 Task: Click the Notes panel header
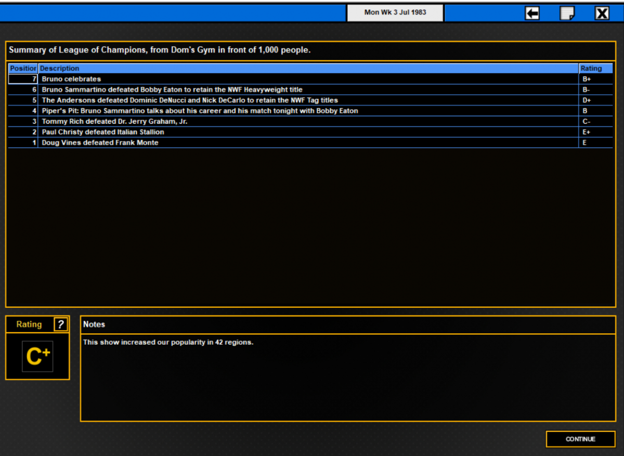pyautogui.click(x=348, y=324)
